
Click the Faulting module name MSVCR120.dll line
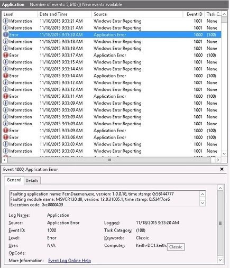90,199
